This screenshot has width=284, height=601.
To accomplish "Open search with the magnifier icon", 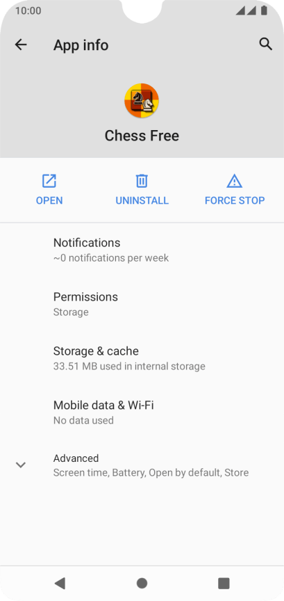I will (x=266, y=45).
